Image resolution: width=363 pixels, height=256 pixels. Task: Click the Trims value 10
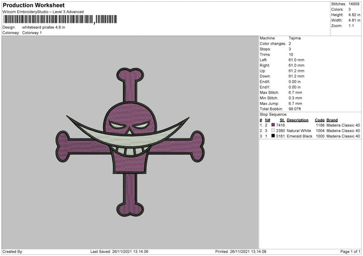(291, 54)
